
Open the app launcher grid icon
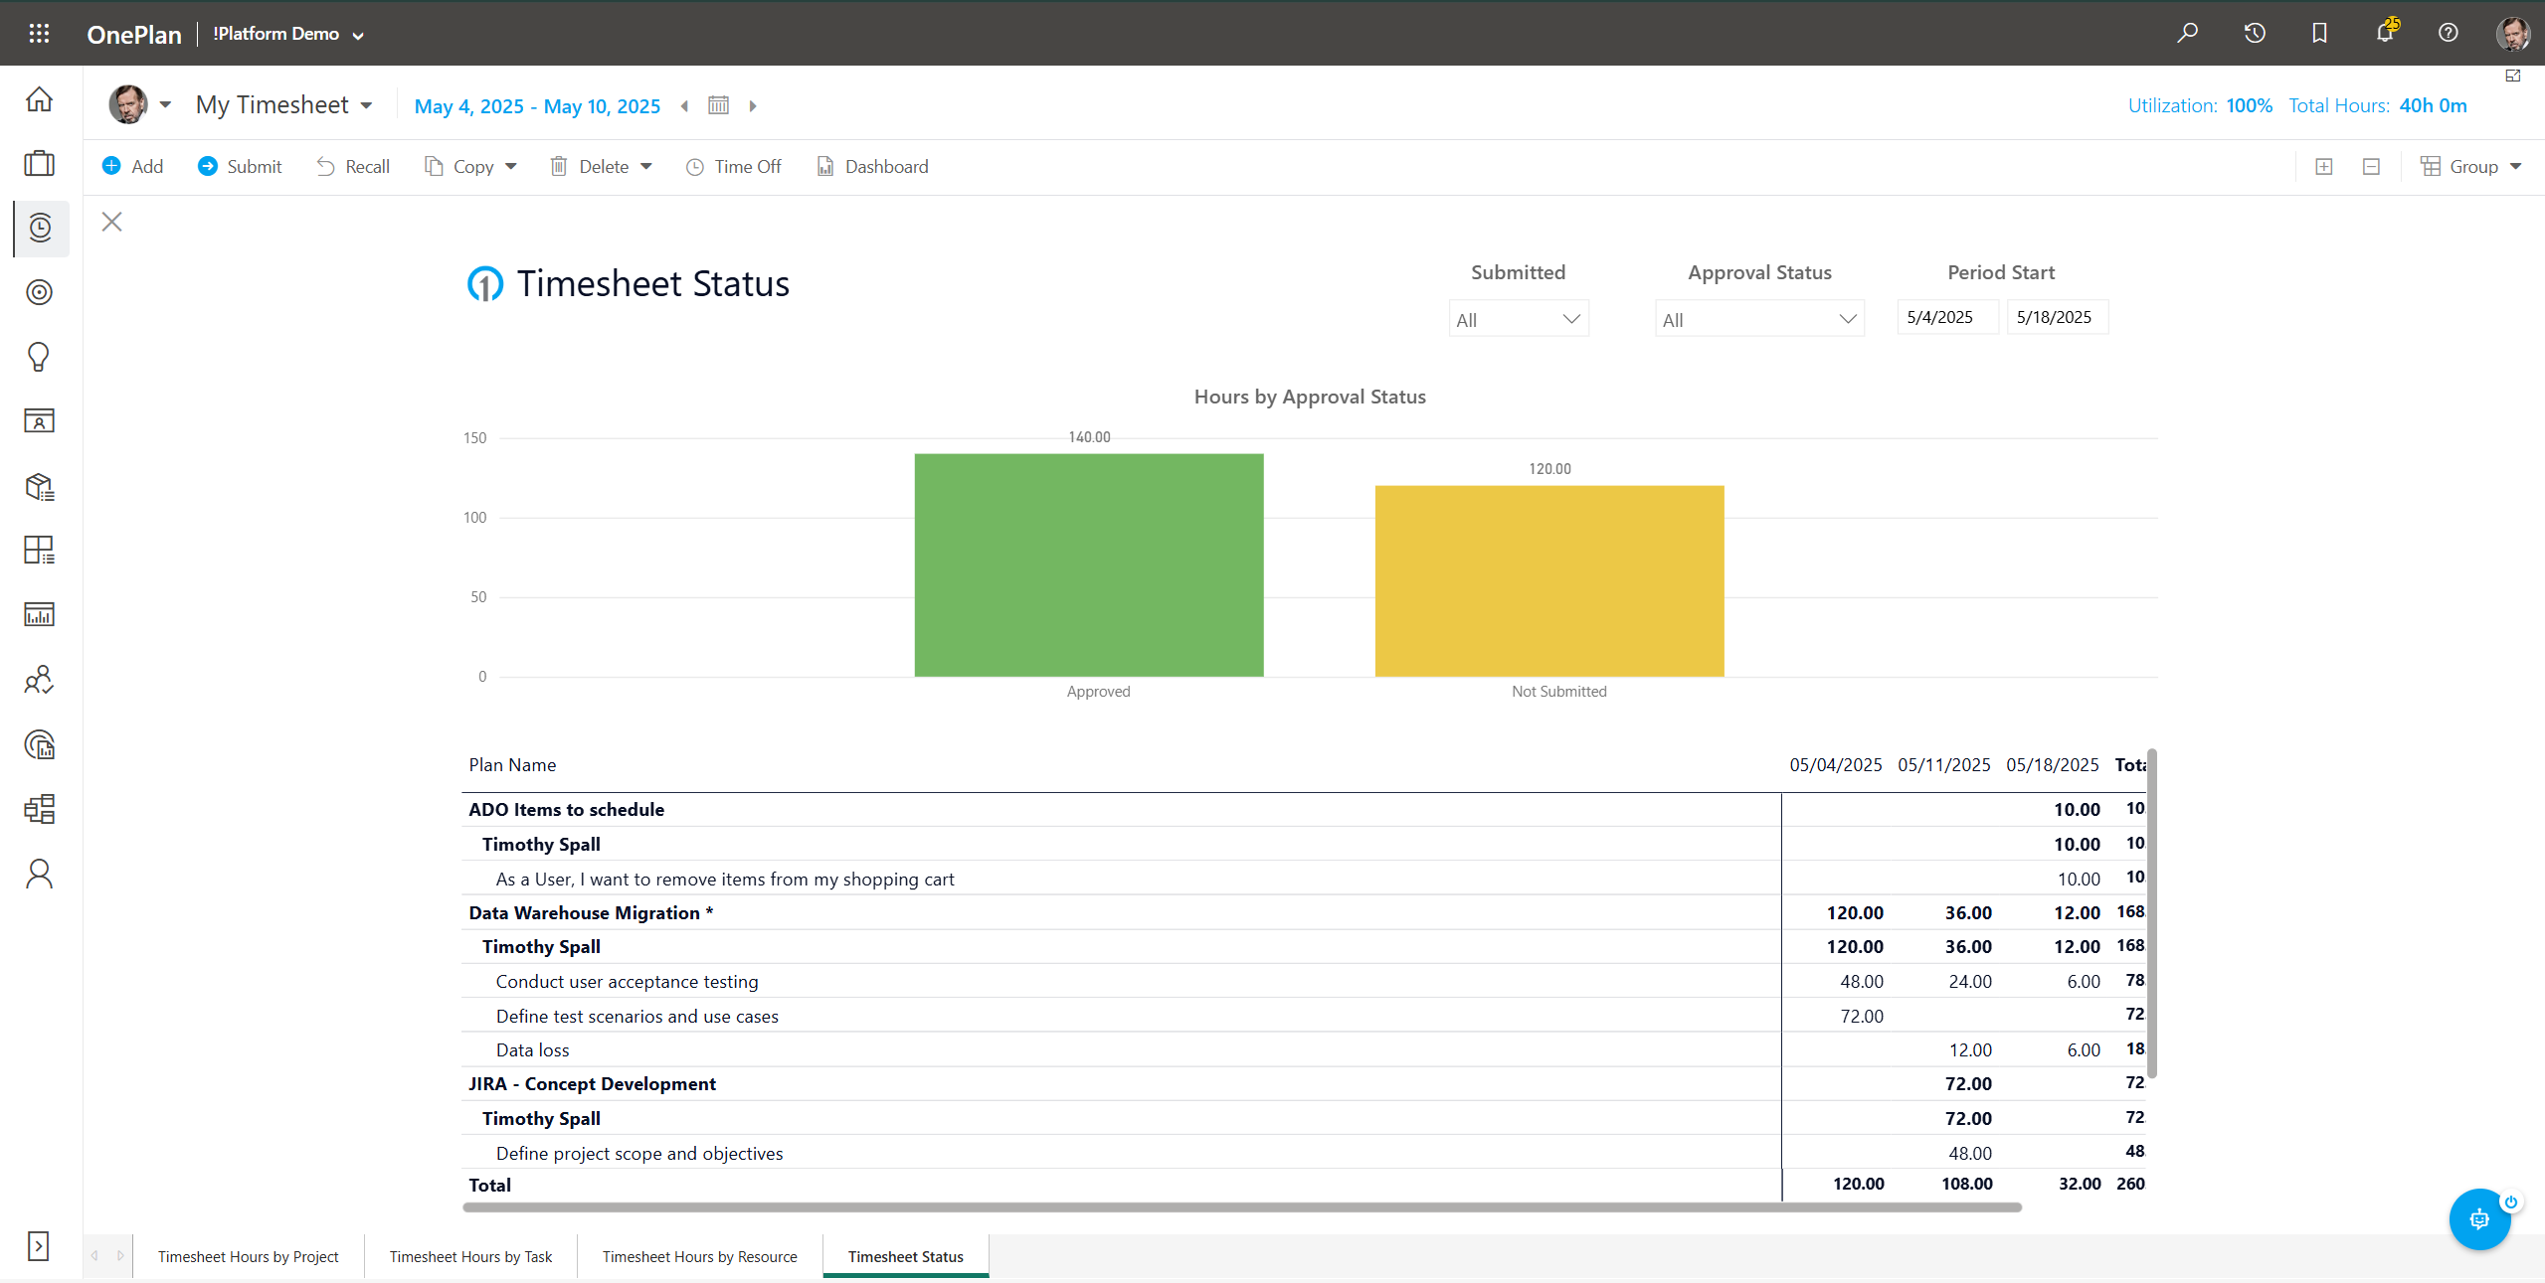pyautogui.click(x=39, y=33)
